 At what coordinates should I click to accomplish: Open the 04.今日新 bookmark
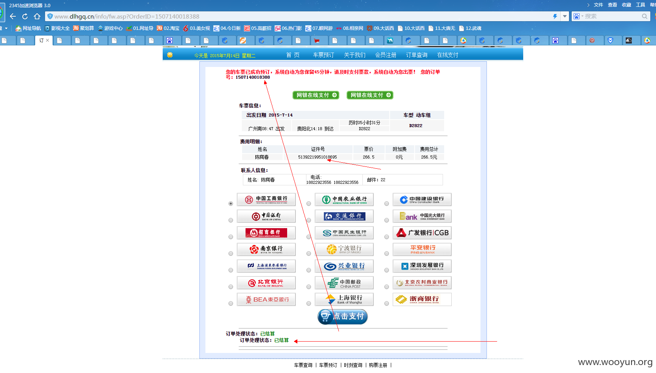point(227,28)
